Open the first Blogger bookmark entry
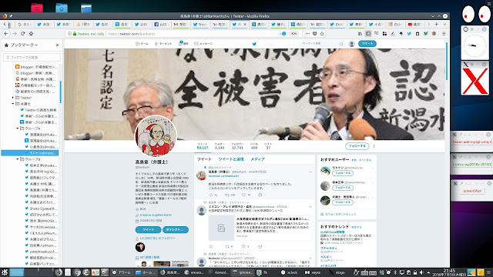 pyautogui.click(x=36, y=67)
